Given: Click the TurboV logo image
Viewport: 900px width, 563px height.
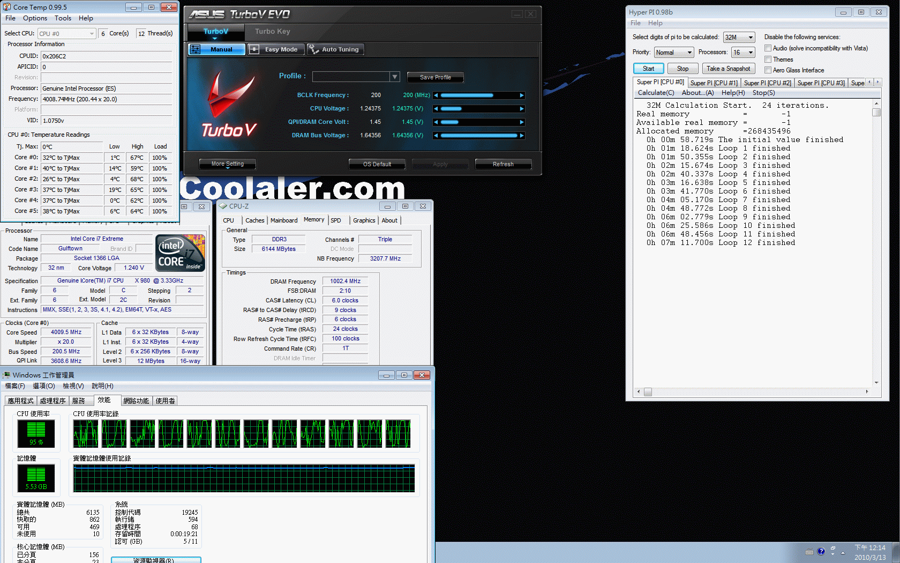Looking at the screenshot, I should point(230,103).
